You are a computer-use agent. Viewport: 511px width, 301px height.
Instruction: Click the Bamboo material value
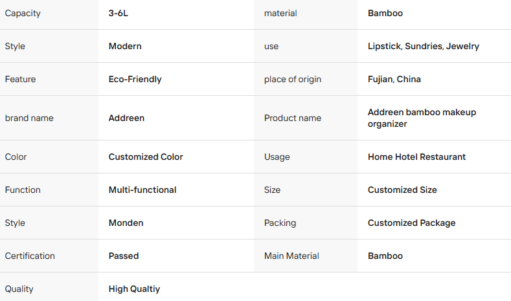coord(385,14)
